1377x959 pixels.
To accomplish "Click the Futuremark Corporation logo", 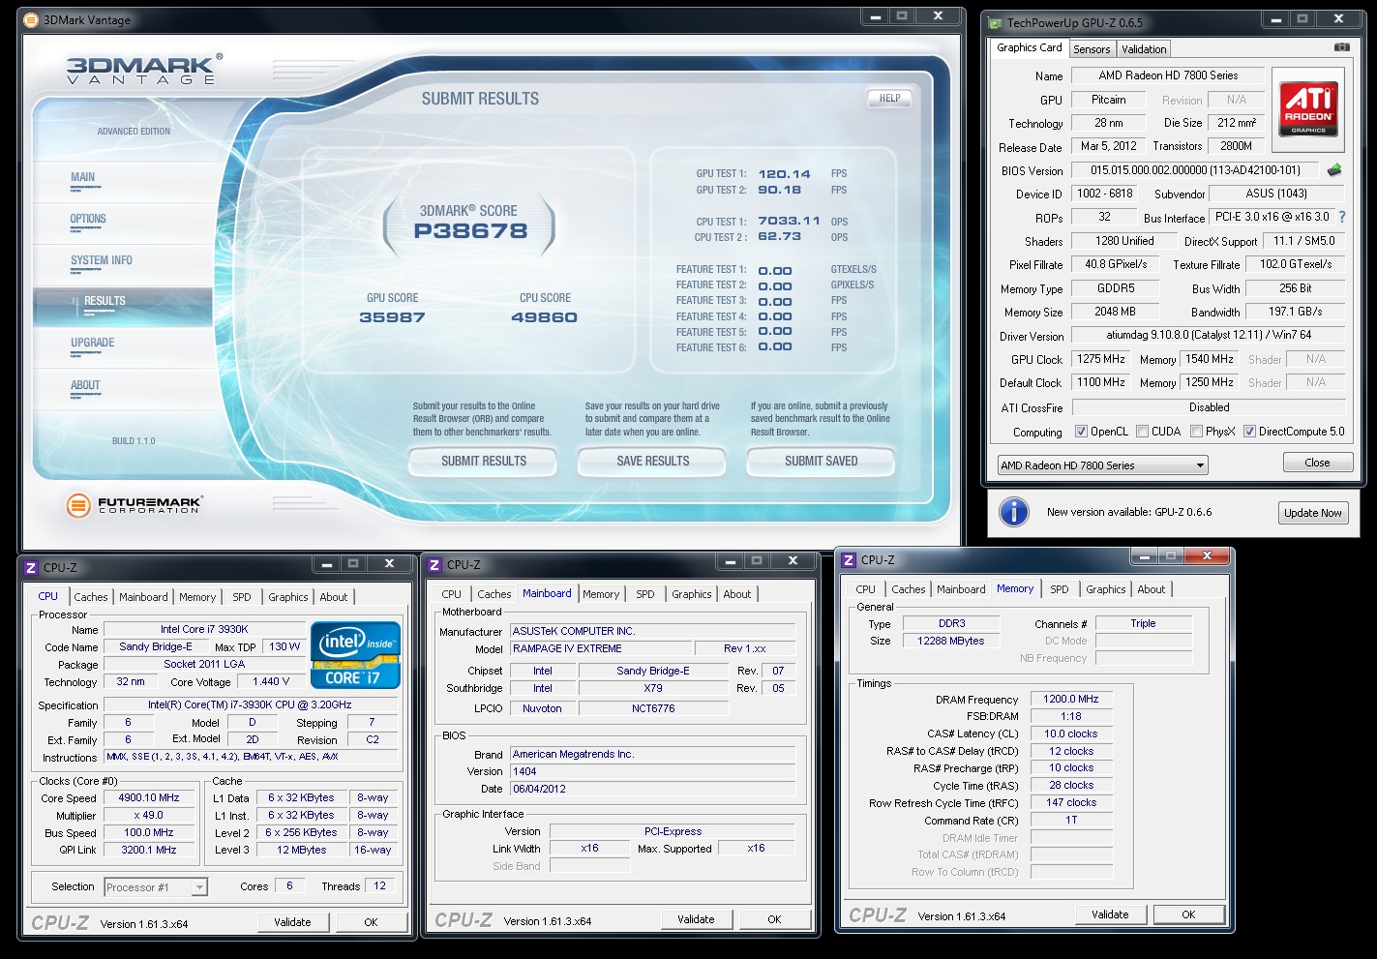I will tap(134, 504).
